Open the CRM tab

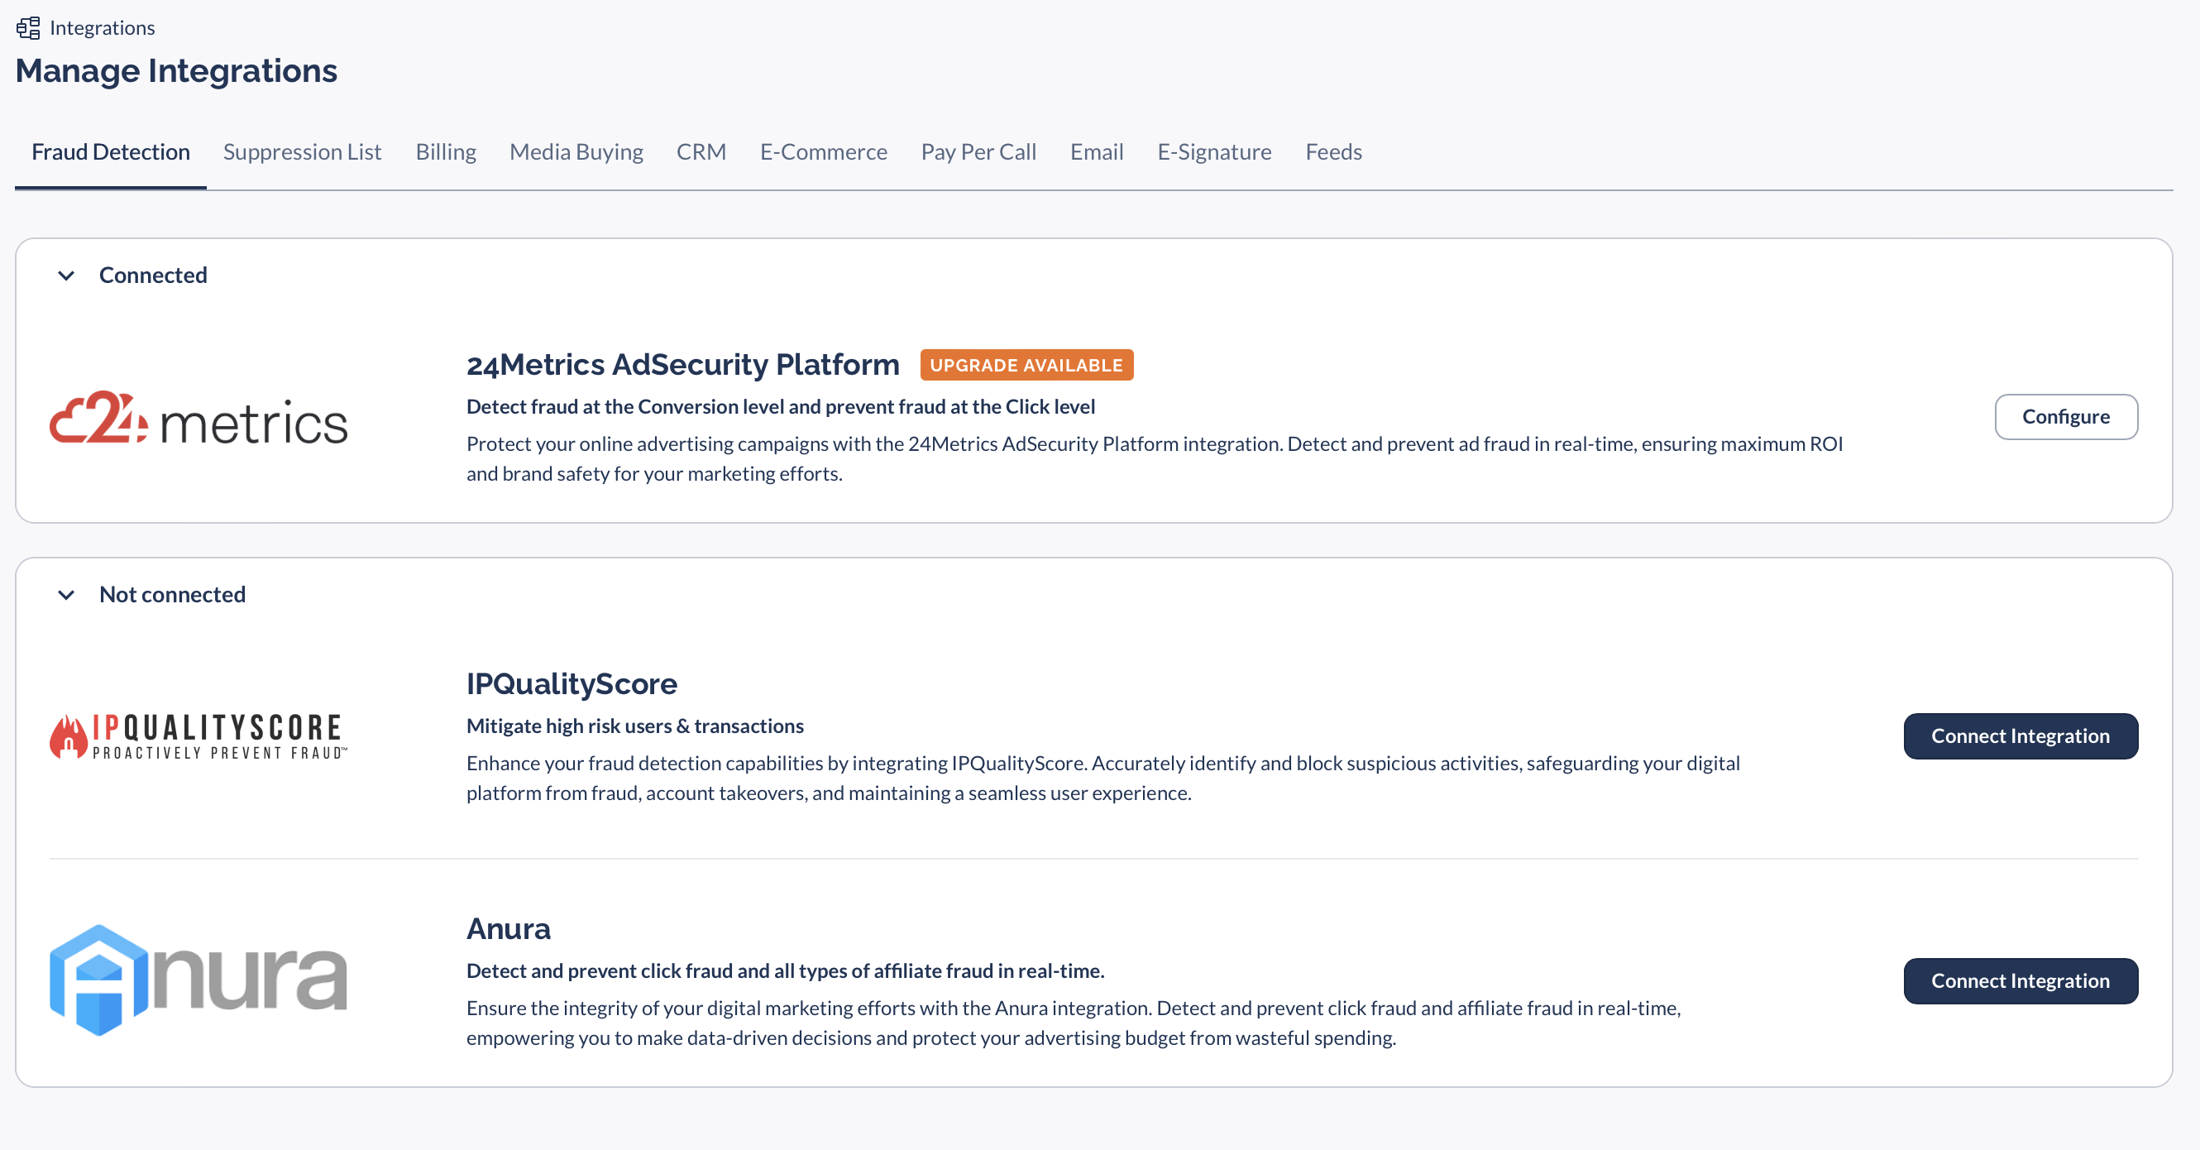[701, 152]
